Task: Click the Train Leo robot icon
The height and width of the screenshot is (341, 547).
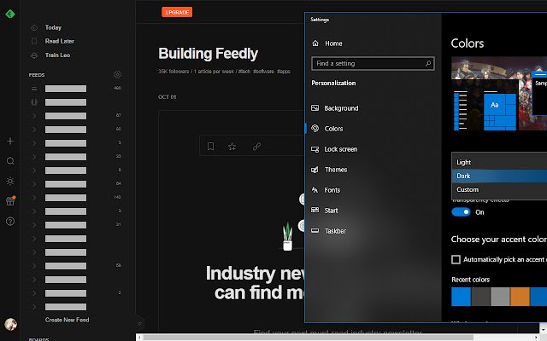Action: click(34, 55)
